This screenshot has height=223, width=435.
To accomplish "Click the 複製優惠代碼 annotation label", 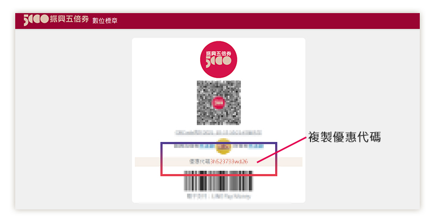I will 344,137.
